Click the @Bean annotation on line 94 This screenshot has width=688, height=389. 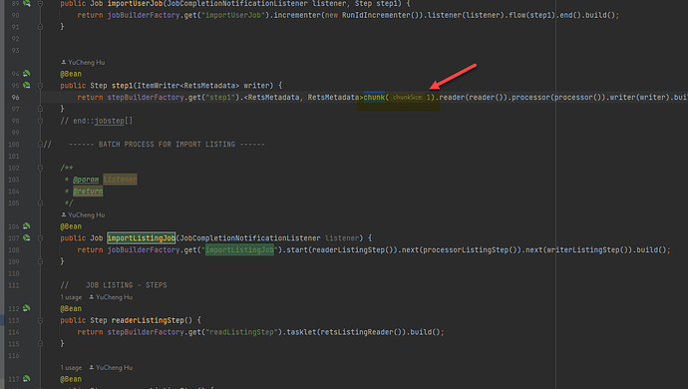tap(71, 74)
